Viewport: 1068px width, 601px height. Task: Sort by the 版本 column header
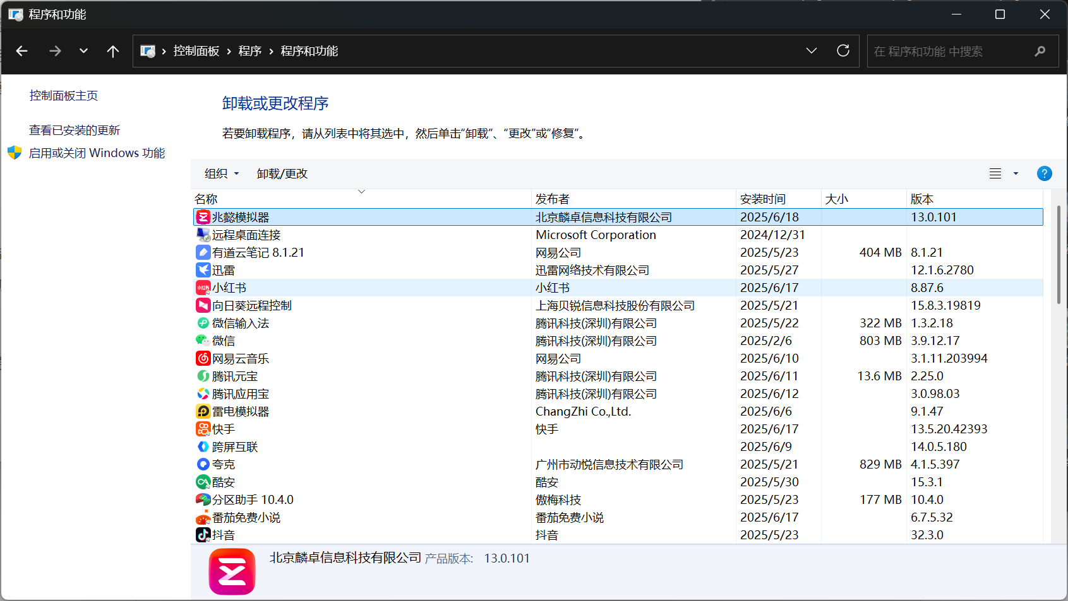coord(975,199)
